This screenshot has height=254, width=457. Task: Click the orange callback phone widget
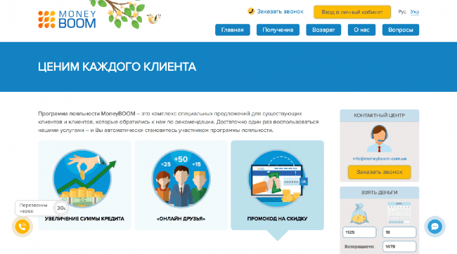tap(22, 227)
